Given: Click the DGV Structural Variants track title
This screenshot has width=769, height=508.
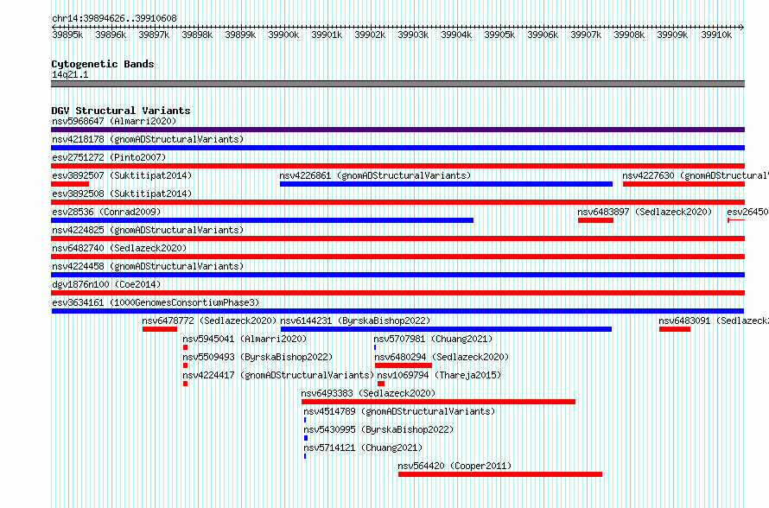Looking at the screenshot, I should (121, 111).
